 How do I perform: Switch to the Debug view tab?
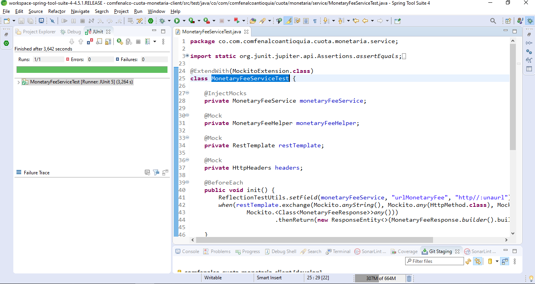pos(71,32)
